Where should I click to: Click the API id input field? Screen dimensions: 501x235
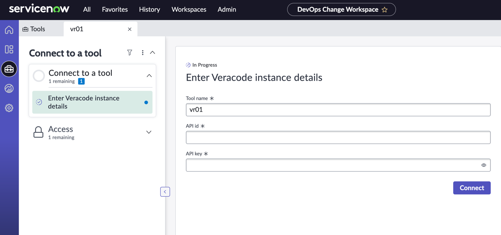pyautogui.click(x=338, y=138)
